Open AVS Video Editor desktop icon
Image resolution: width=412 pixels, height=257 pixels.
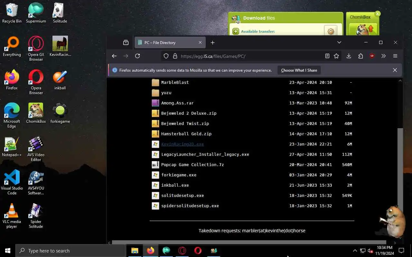click(x=36, y=149)
